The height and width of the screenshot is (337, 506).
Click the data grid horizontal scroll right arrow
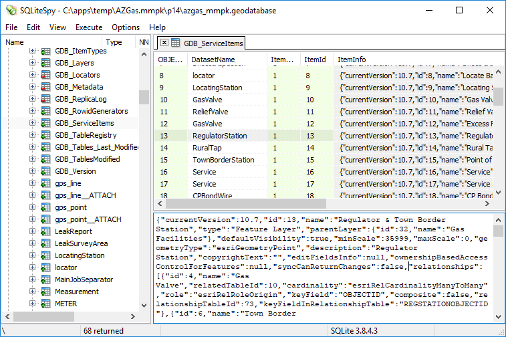[487, 204]
